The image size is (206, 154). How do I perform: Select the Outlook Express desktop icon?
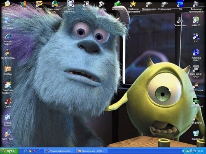point(8,120)
